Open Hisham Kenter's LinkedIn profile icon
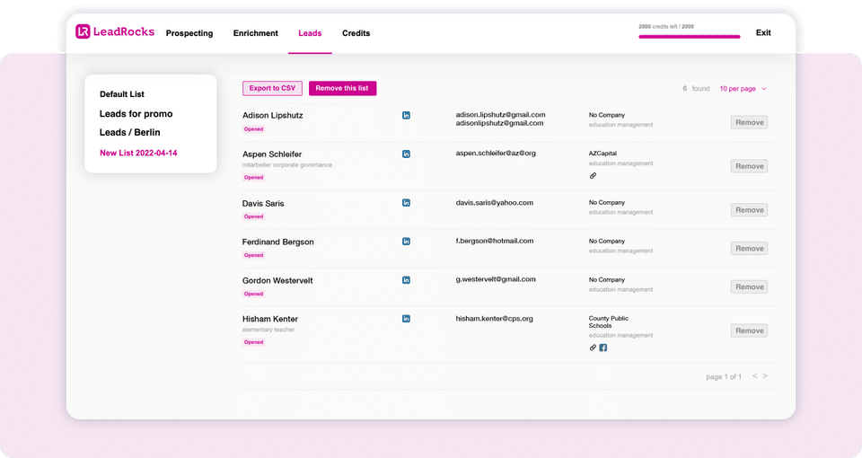The width and height of the screenshot is (862, 458). coord(406,319)
